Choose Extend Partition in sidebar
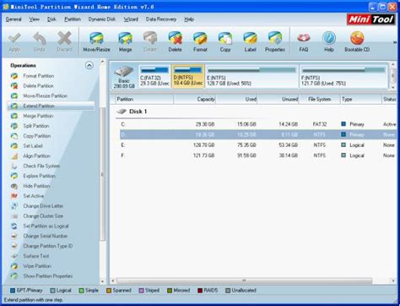The height and width of the screenshot is (306, 400). click(39, 106)
